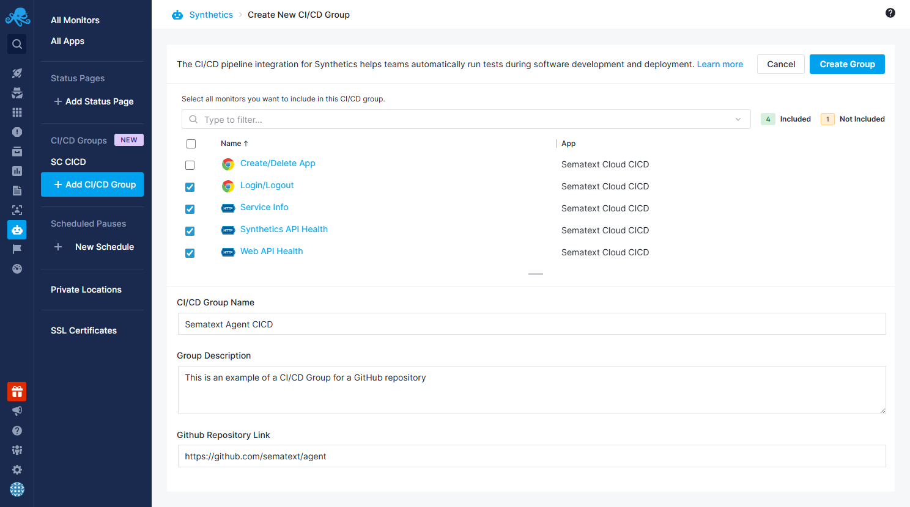Click the HTTP icon beside Service Info
This screenshot has height=507, width=910.
(x=228, y=208)
